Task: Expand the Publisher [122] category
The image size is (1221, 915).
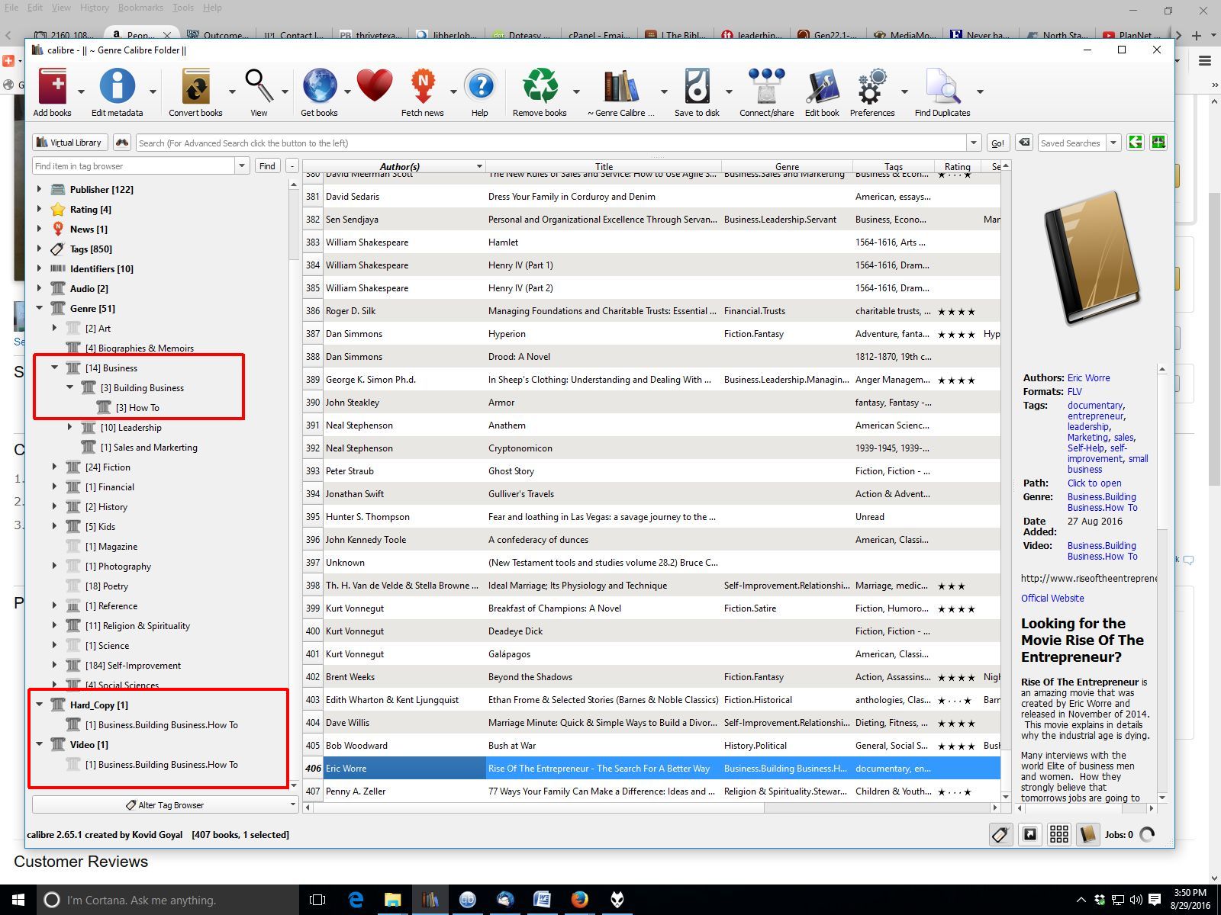Action: [40, 189]
